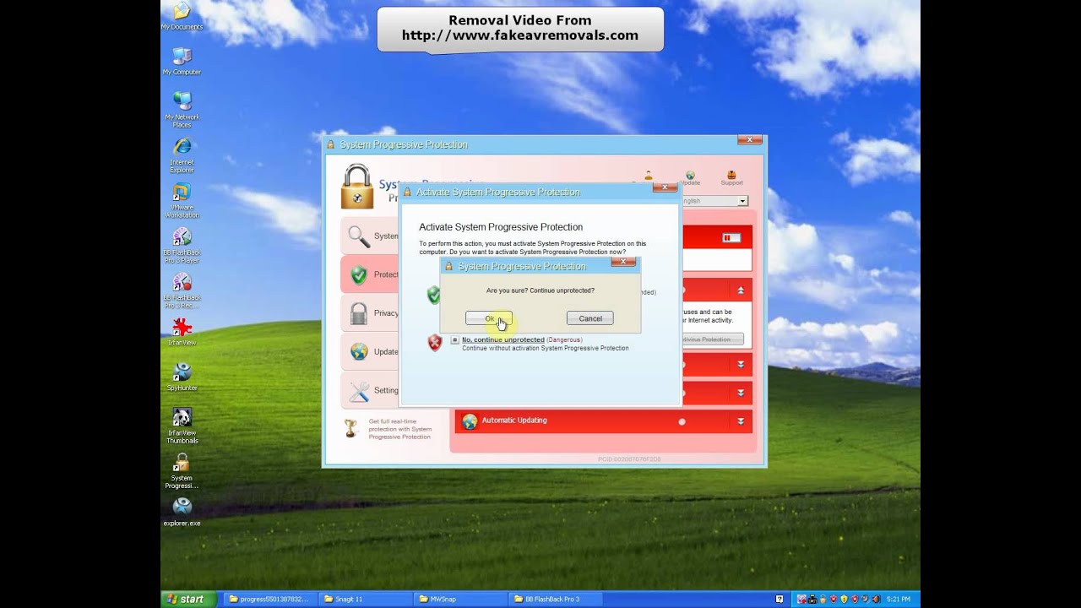Image resolution: width=1081 pixels, height=608 pixels.
Task: Switch to progress5501387832 taskbar item
Action: (x=269, y=600)
